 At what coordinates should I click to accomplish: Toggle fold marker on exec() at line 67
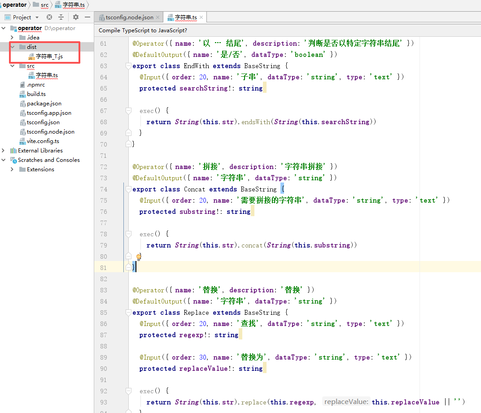(x=128, y=111)
